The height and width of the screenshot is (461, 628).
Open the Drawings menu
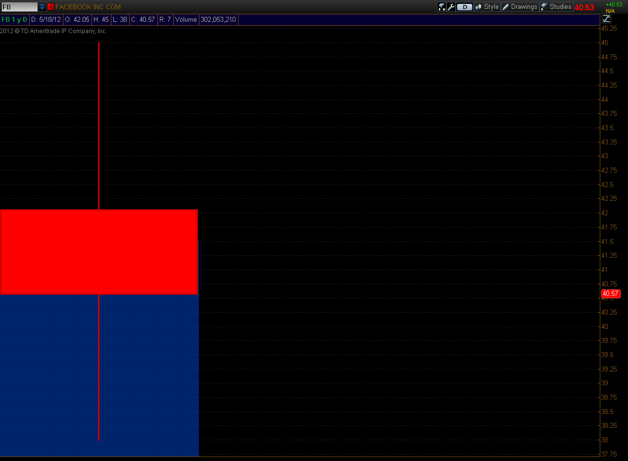click(520, 7)
